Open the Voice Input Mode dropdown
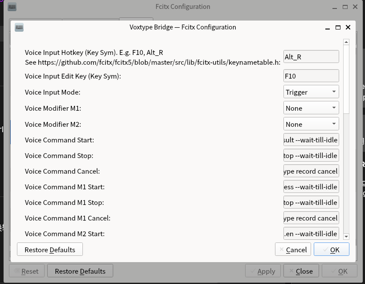Viewport: 365px width, 284px height. coord(311,92)
